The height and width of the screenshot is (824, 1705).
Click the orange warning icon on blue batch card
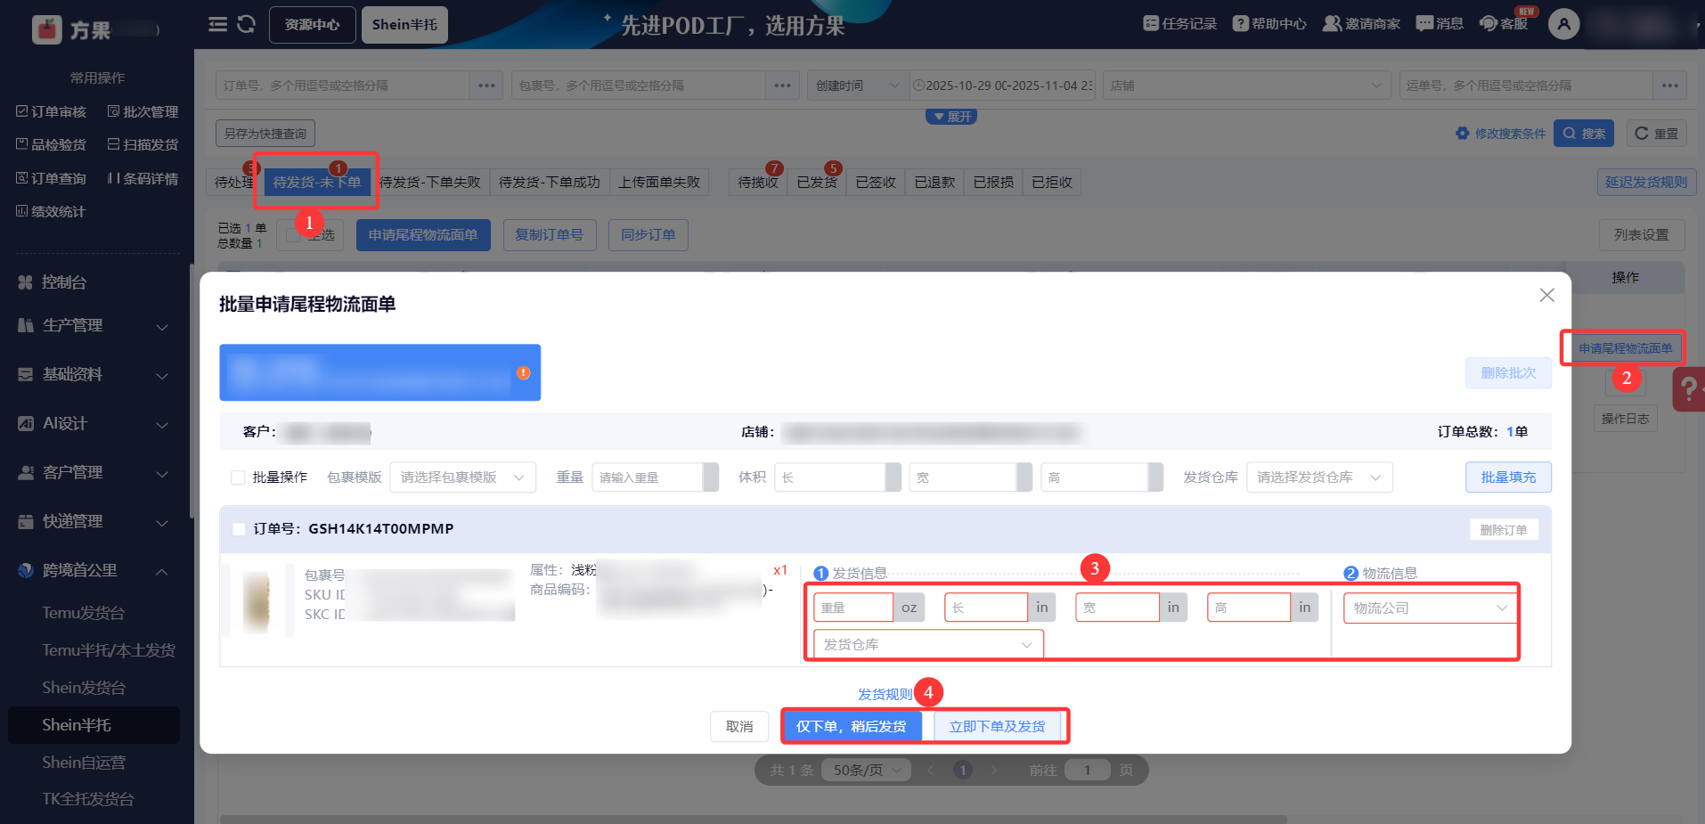tap(524, 372)
